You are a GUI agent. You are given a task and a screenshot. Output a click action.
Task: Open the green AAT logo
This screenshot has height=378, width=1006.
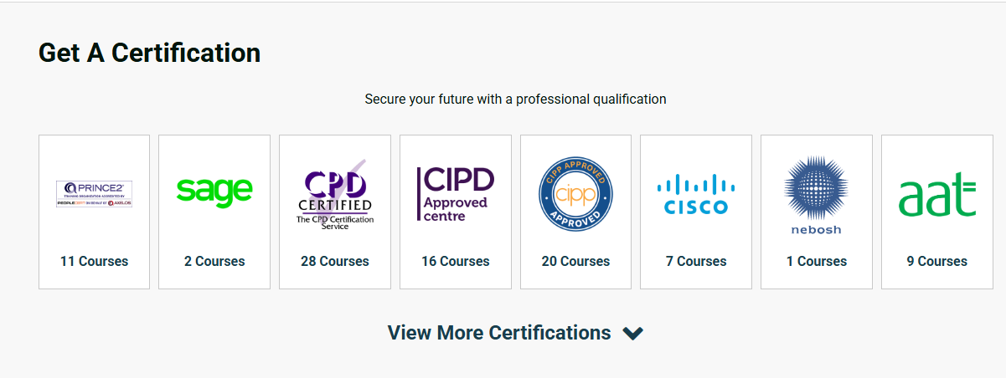point(936,195)
